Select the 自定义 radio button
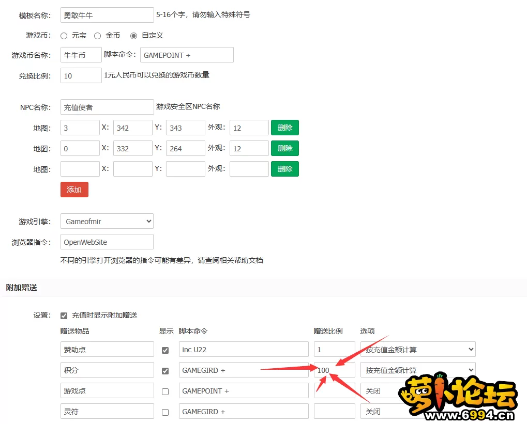The height and width of the screenshot is (424, 527). pos(134,36)
